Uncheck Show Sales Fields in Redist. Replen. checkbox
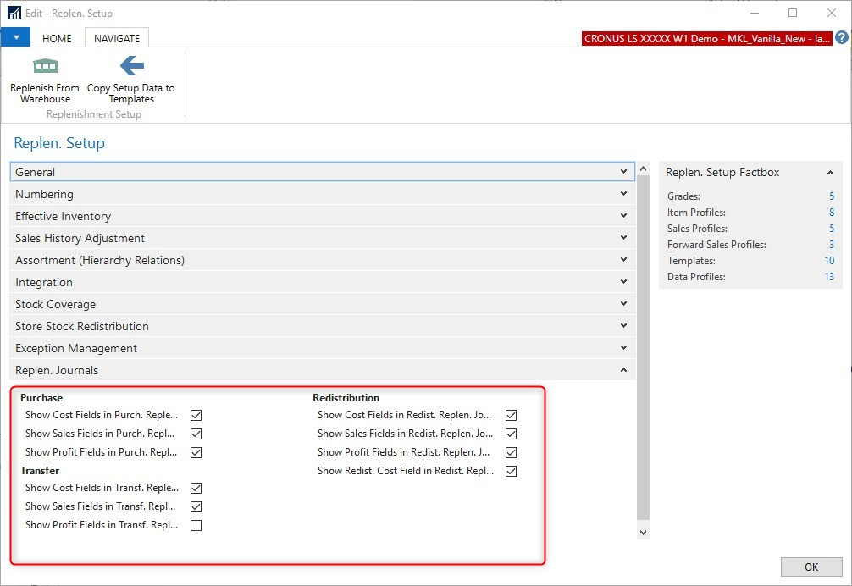 [x=511, y=434]
